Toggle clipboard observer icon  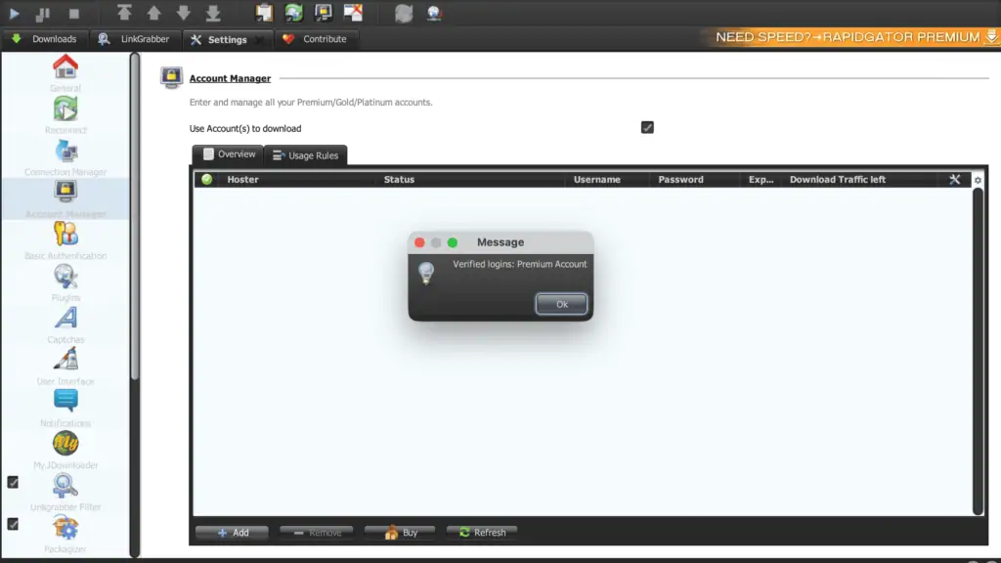click(264, 12)
